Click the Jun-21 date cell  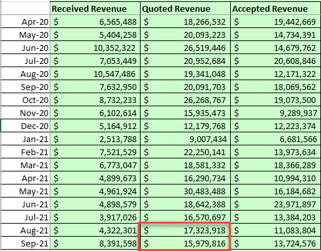[x=25, y=204]
